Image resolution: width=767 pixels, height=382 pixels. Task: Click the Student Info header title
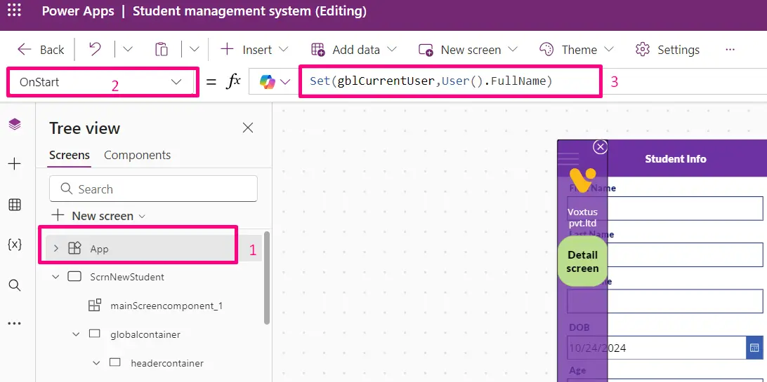coord(676,159)
